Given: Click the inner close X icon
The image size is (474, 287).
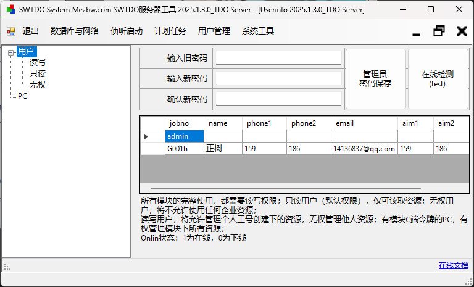Looking at the screenshot, I should click(x=461, y=31).
